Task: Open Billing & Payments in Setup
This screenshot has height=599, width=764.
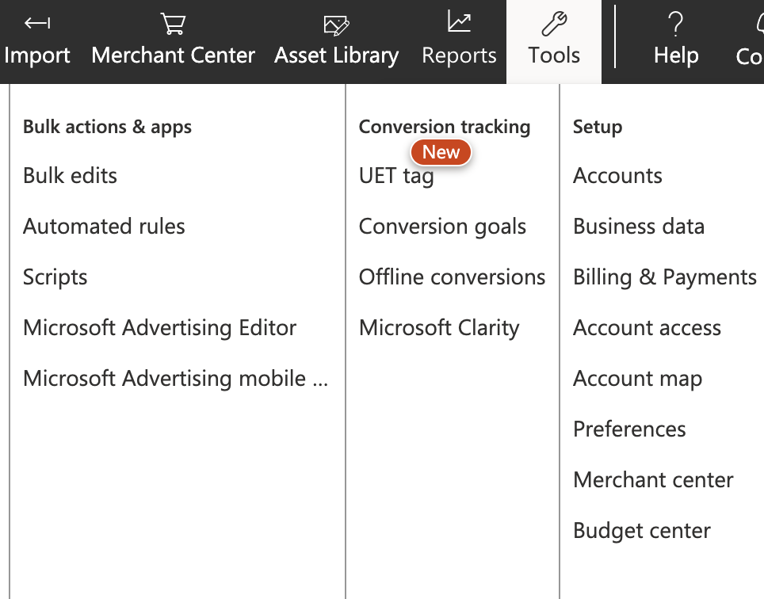Action: click(x=665, y=277)
